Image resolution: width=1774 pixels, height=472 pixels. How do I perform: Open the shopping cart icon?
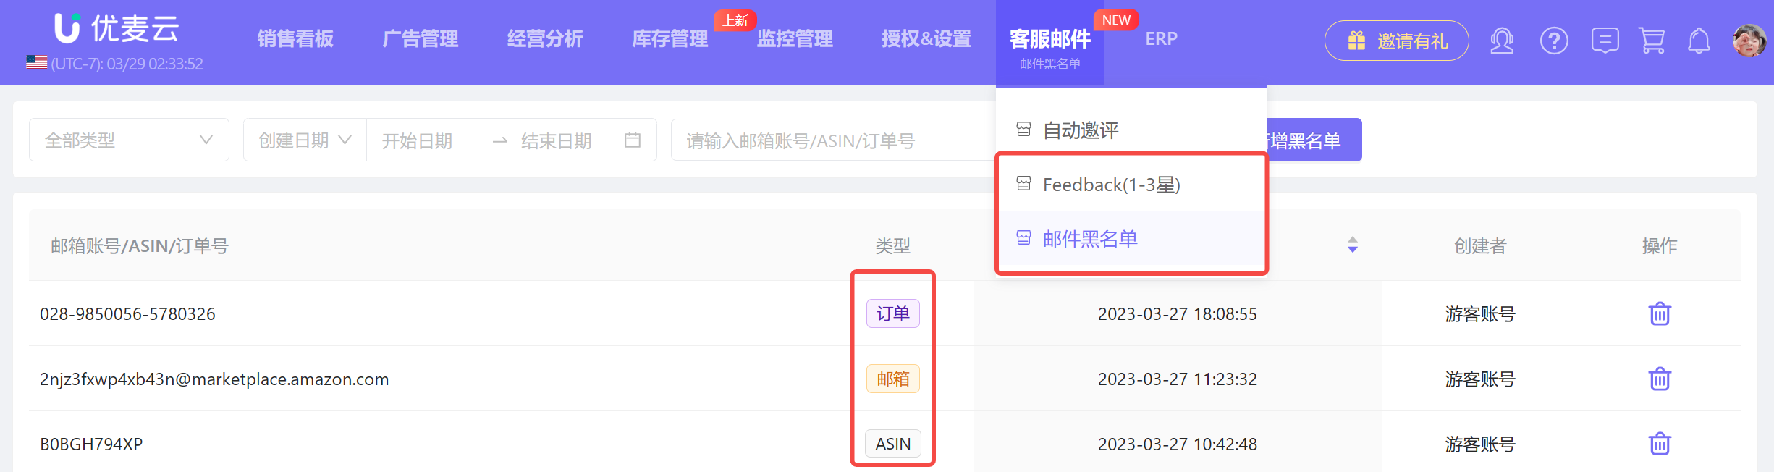click(x=1652, y=41)
